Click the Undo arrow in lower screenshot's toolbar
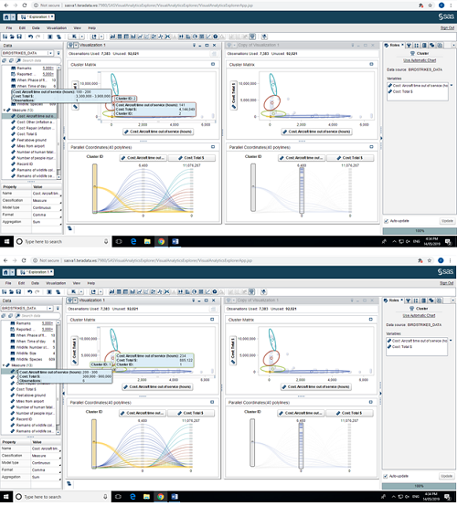The image size is (457, 506). tap(30, 291)
